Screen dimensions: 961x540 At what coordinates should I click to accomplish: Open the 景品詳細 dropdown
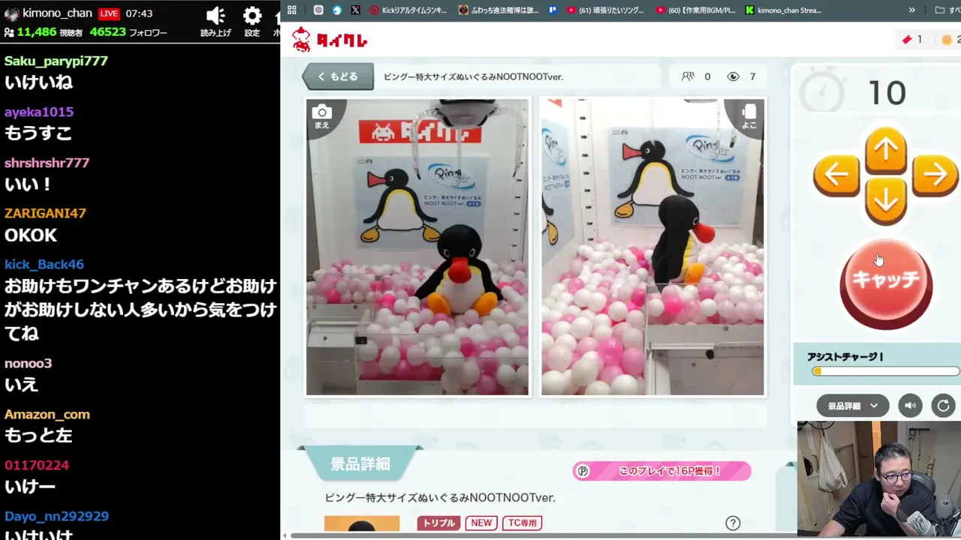852,406
